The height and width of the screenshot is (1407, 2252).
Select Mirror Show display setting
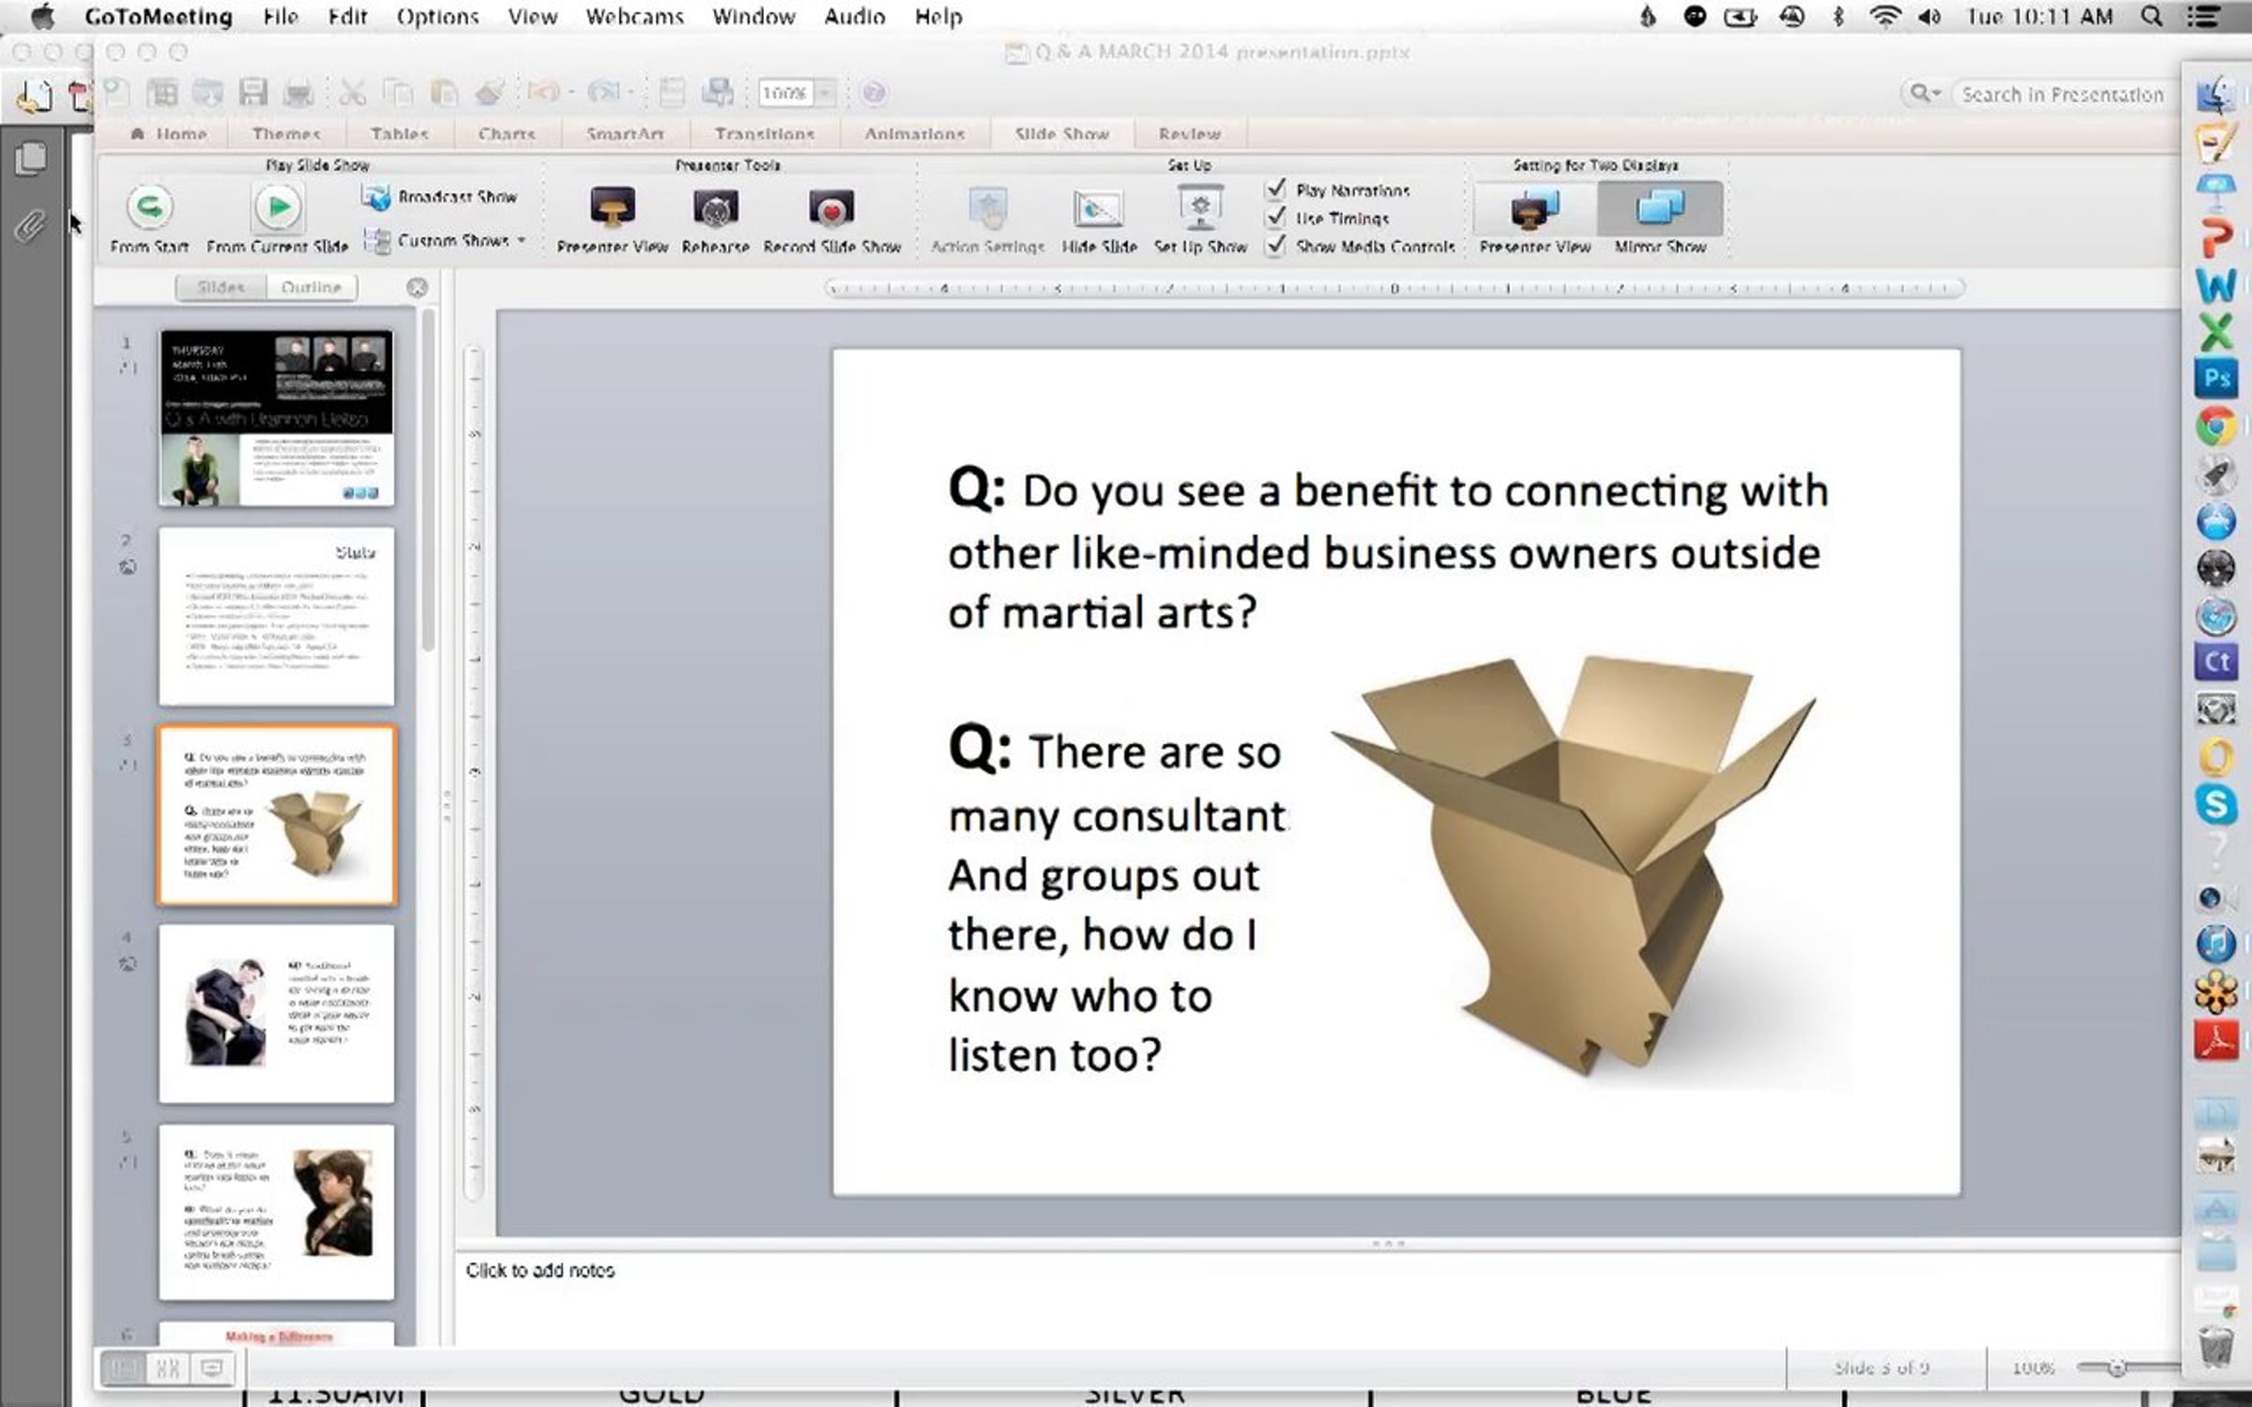[x=1659, y=208]
